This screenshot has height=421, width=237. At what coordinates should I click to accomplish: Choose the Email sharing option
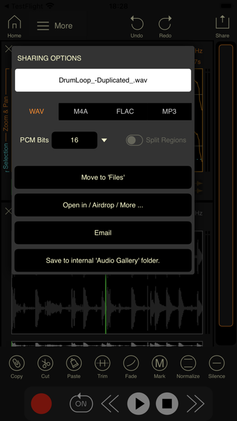103,233
